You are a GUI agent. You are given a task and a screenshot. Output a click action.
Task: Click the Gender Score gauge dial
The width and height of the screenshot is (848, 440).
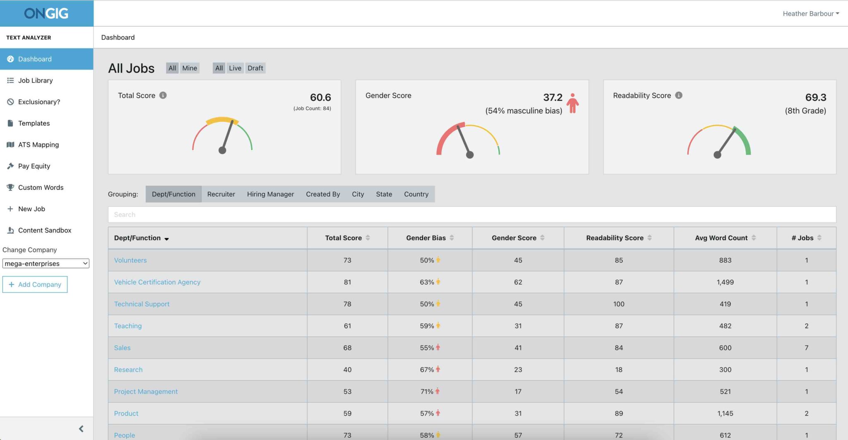[x=468, y=140]
